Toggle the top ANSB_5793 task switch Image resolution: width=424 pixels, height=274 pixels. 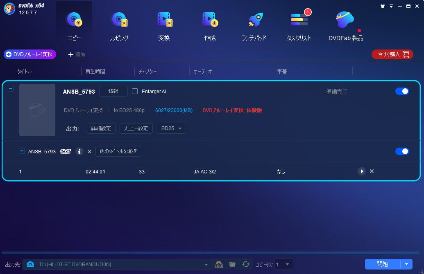point(402,91)
